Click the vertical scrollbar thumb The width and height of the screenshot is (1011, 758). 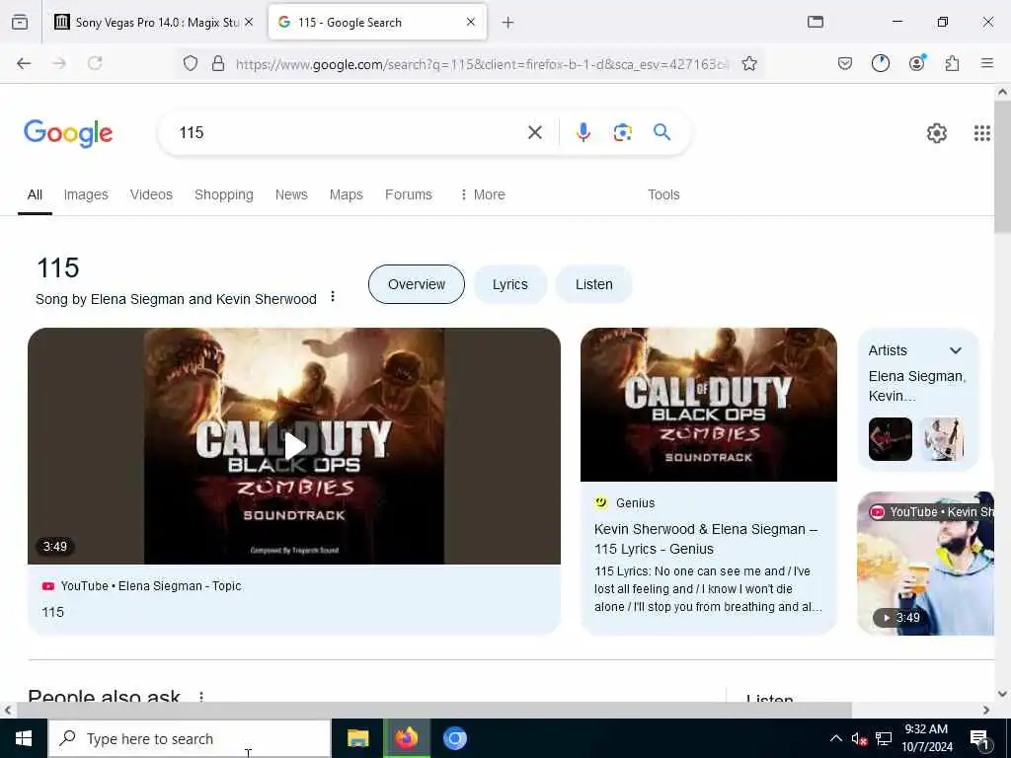coord(1002,168)
